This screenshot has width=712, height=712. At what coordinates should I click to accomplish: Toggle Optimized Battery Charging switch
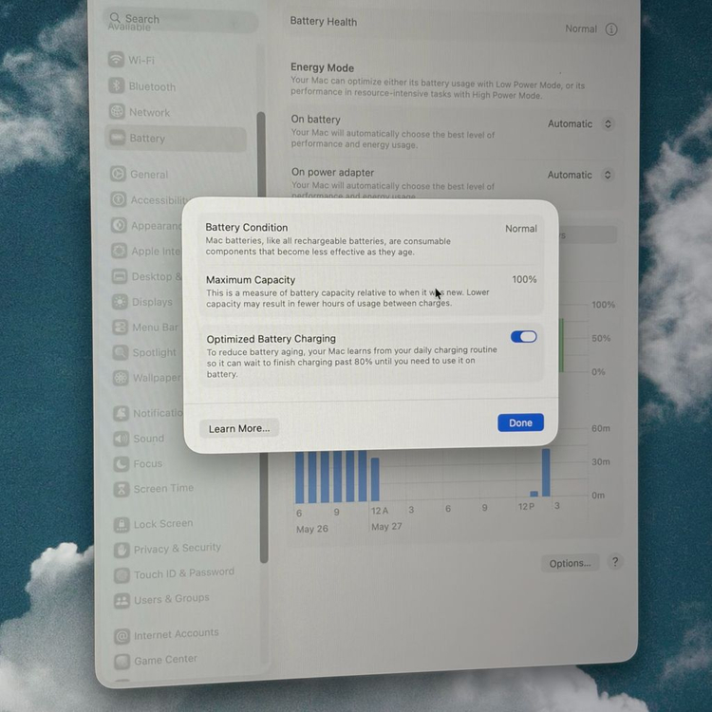523,336
